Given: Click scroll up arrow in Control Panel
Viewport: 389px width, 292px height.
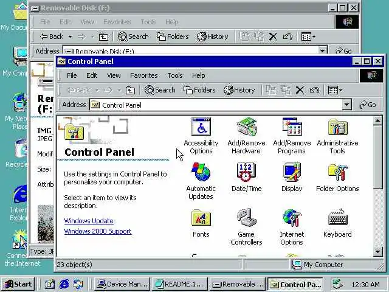Looking at the screenshot, I should coord(377,121).
